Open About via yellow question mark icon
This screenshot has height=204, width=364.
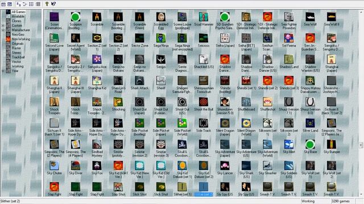click(47, 4)
